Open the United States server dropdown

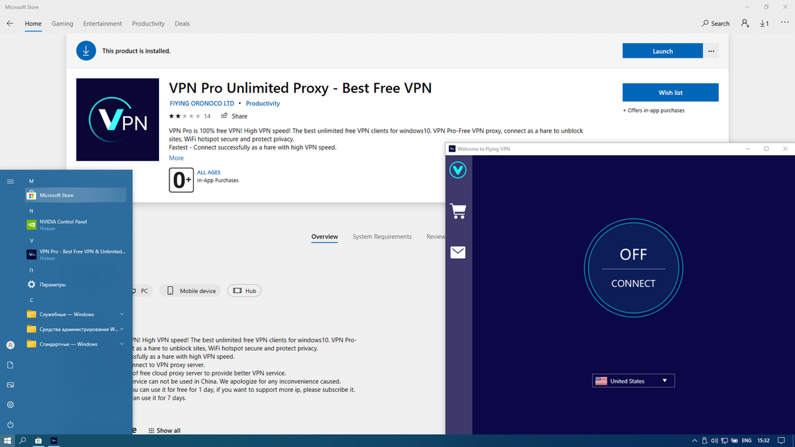634,381
